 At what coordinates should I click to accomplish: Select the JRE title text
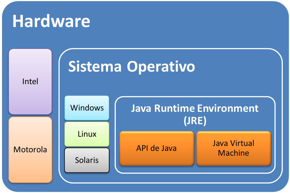(195, 114)
